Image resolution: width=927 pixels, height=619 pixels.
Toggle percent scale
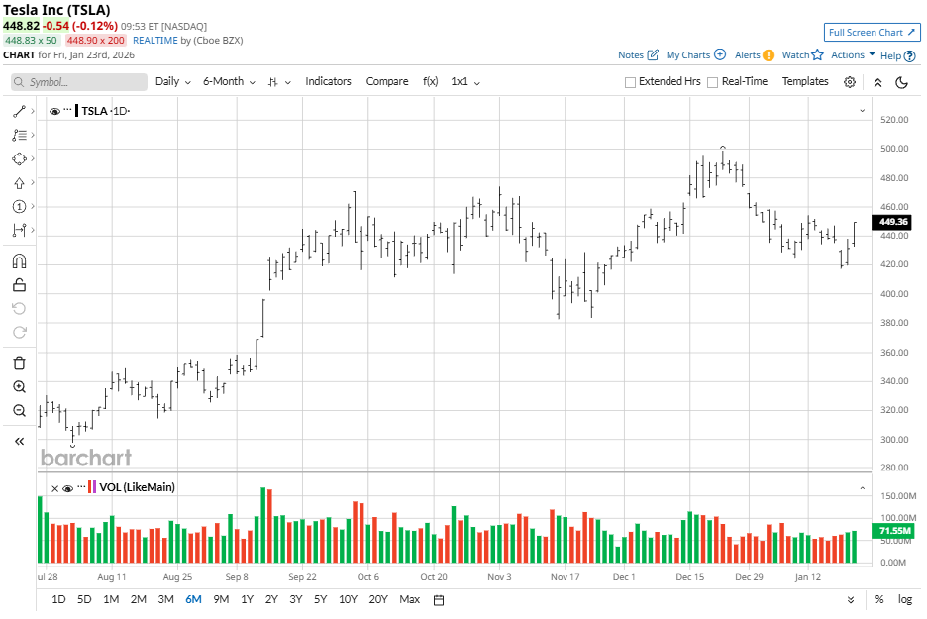pos(879,599)
